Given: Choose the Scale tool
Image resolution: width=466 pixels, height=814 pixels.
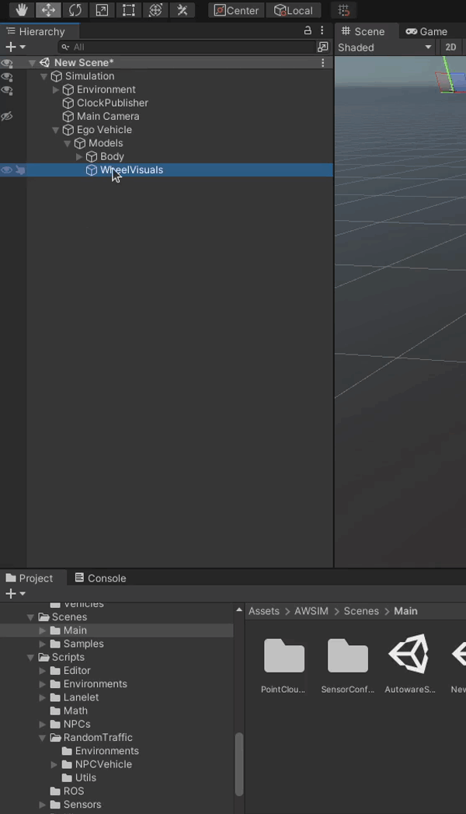Looking at the screenshot, I should 102,10.
